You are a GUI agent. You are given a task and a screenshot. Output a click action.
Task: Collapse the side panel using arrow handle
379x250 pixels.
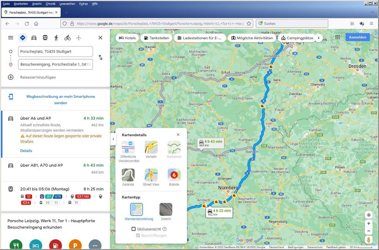(113, 139)
